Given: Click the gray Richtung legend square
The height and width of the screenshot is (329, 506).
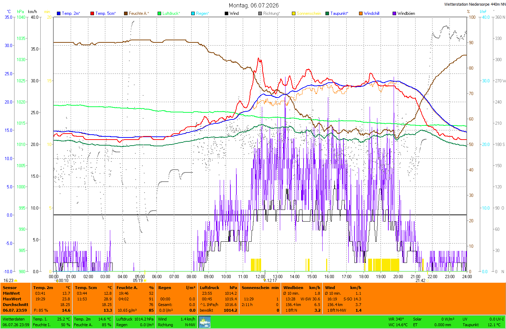Looking at the screenshot, I should click(260, 13).
